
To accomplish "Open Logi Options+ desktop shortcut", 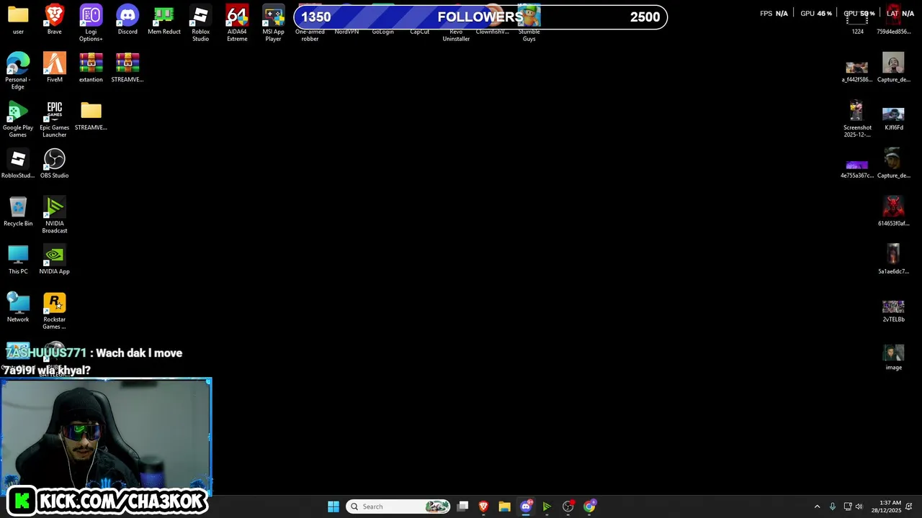I will (91, 23).
